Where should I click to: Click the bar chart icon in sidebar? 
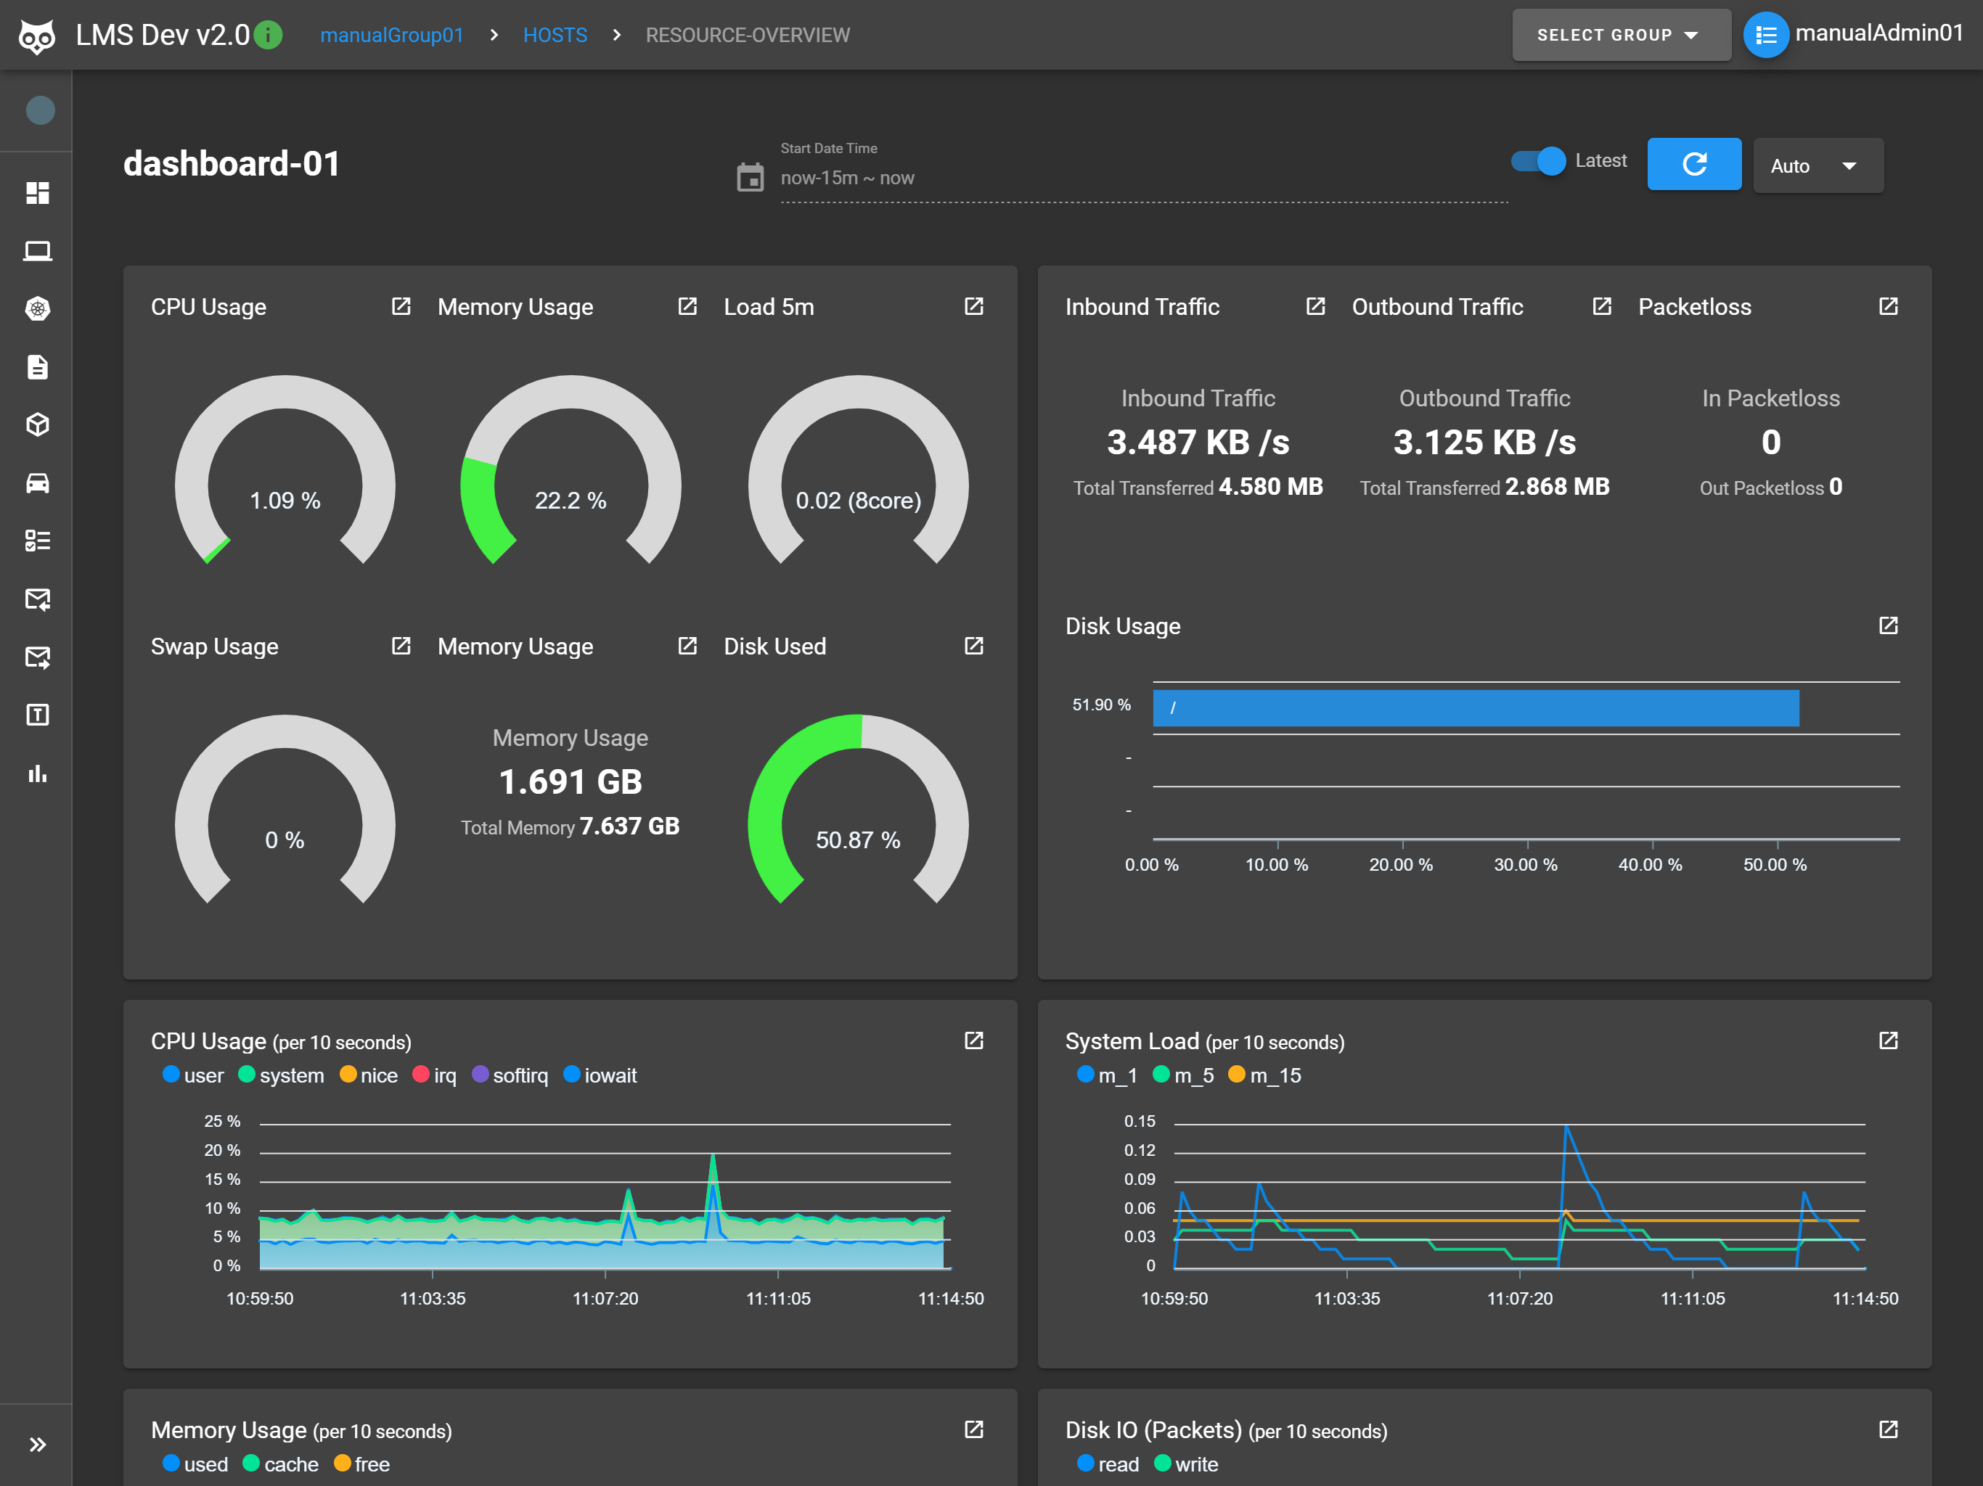(38, 773)
